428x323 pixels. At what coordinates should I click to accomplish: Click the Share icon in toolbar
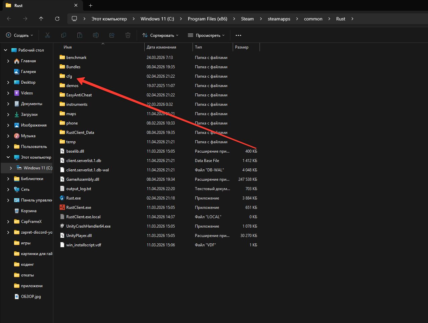click(x=112, y=35)
